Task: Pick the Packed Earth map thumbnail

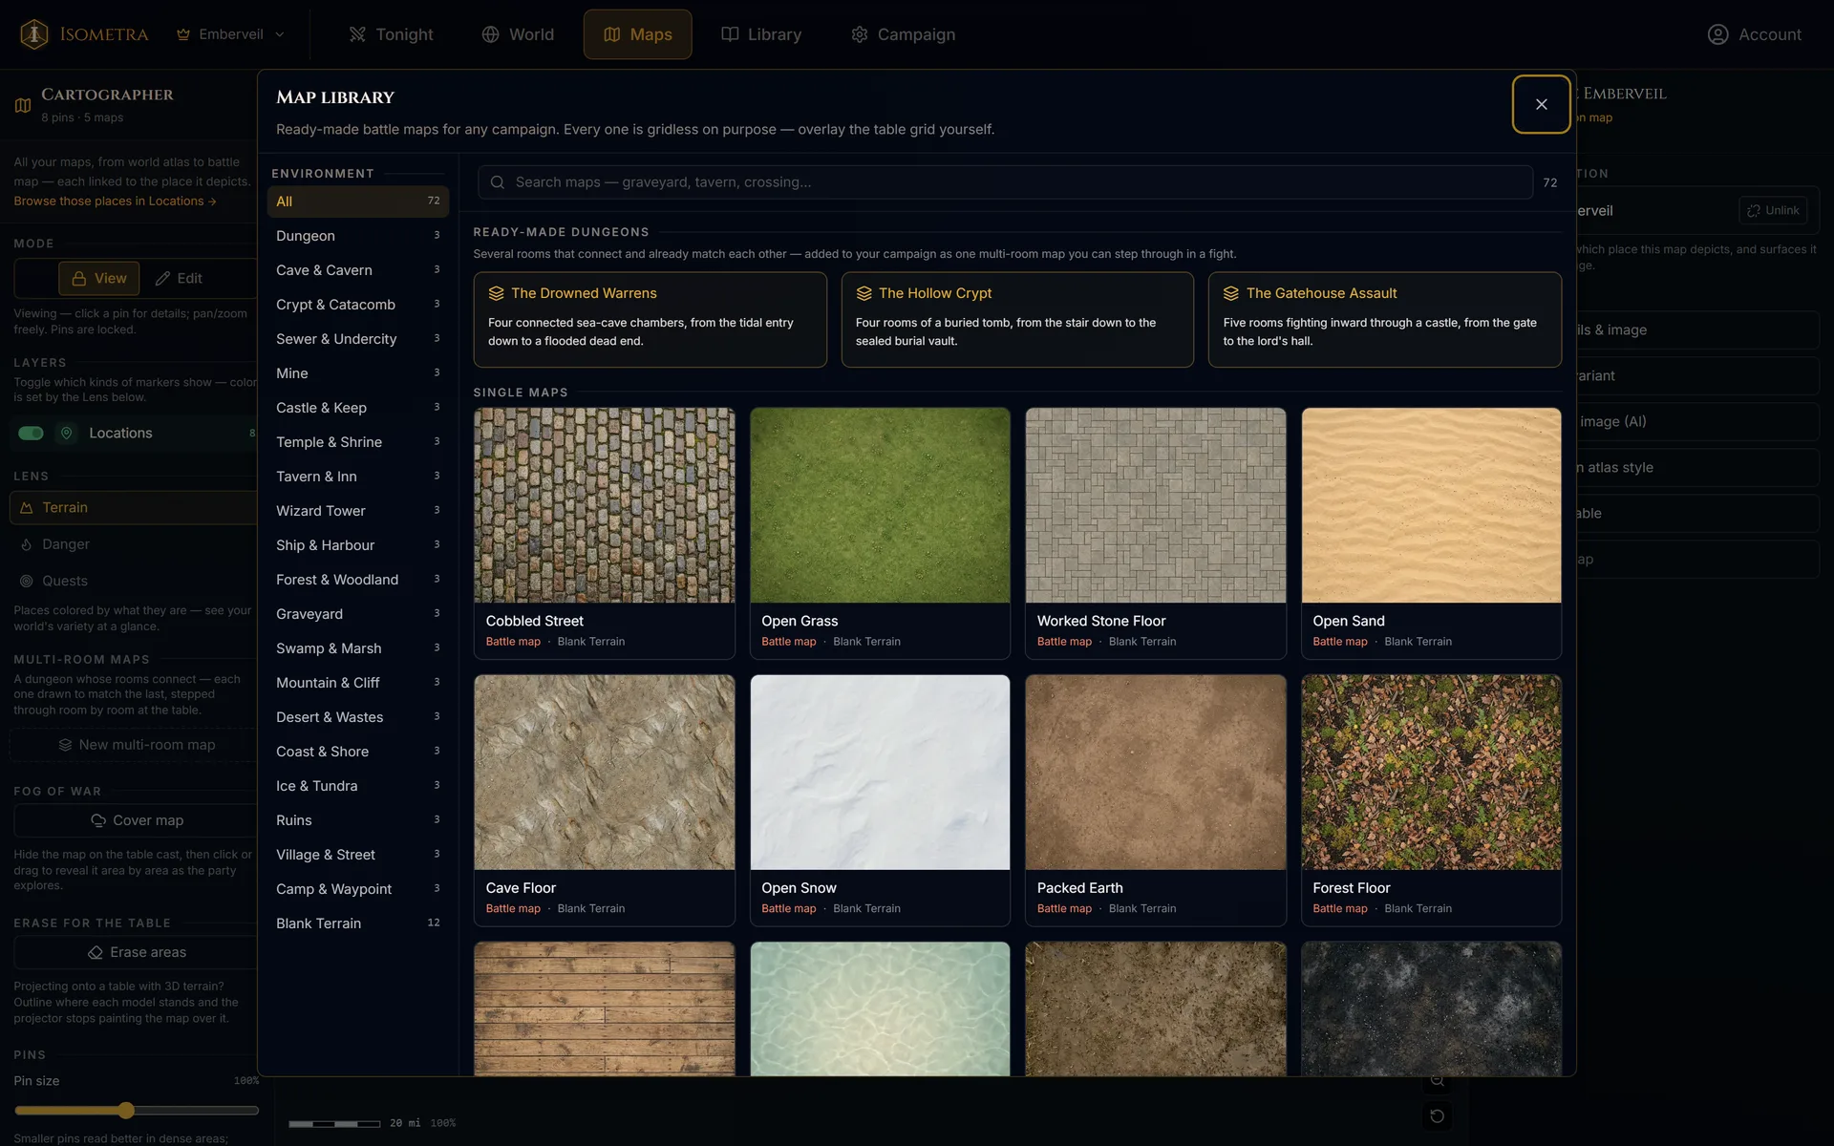Action: [x=1156, y=773]
